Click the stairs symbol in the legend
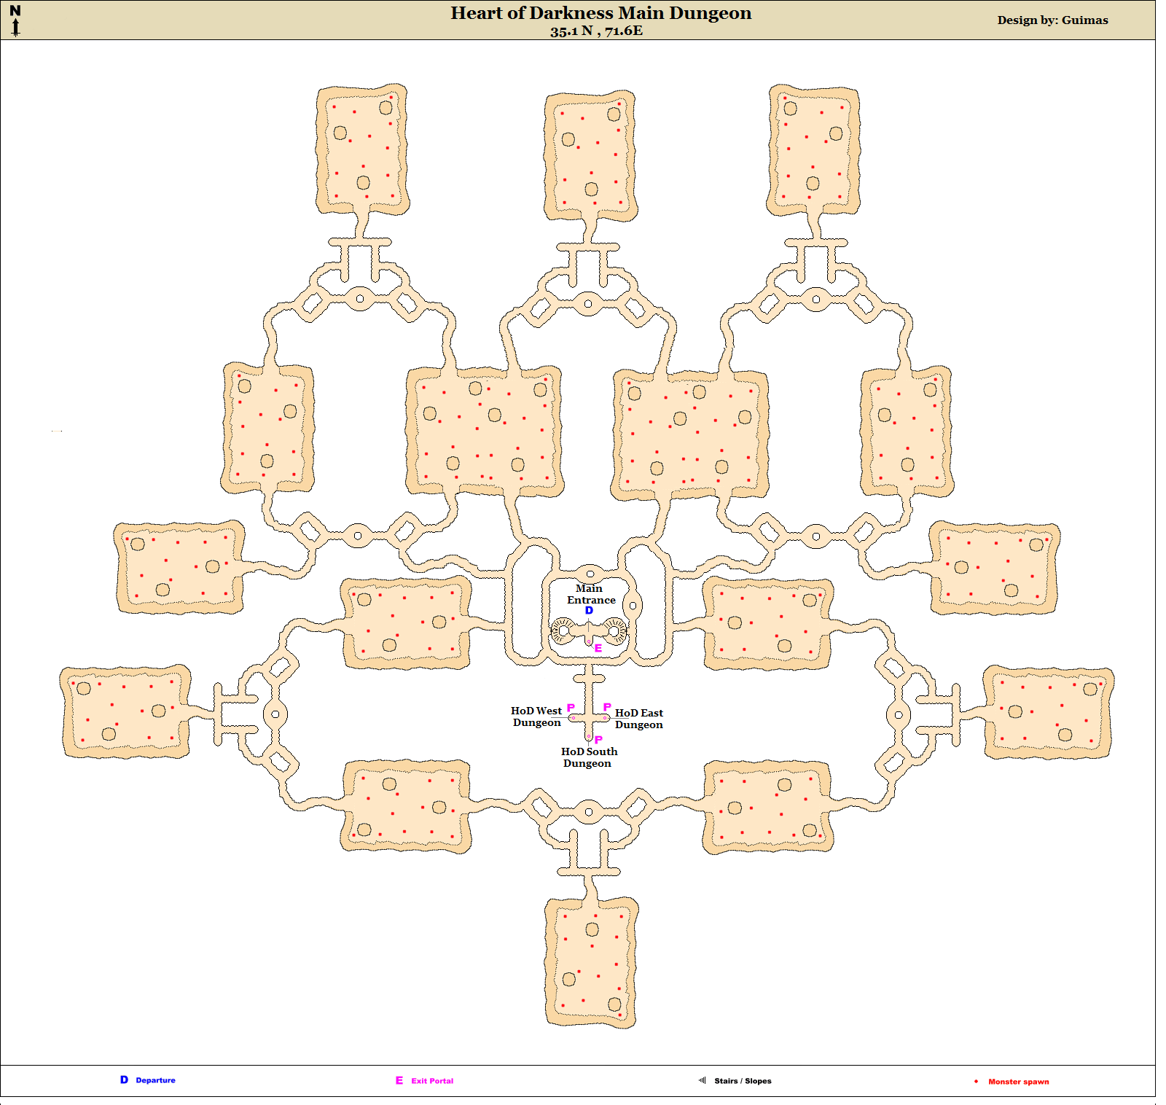Screen dimensions: 1166x1105 tap(703, 1080)
